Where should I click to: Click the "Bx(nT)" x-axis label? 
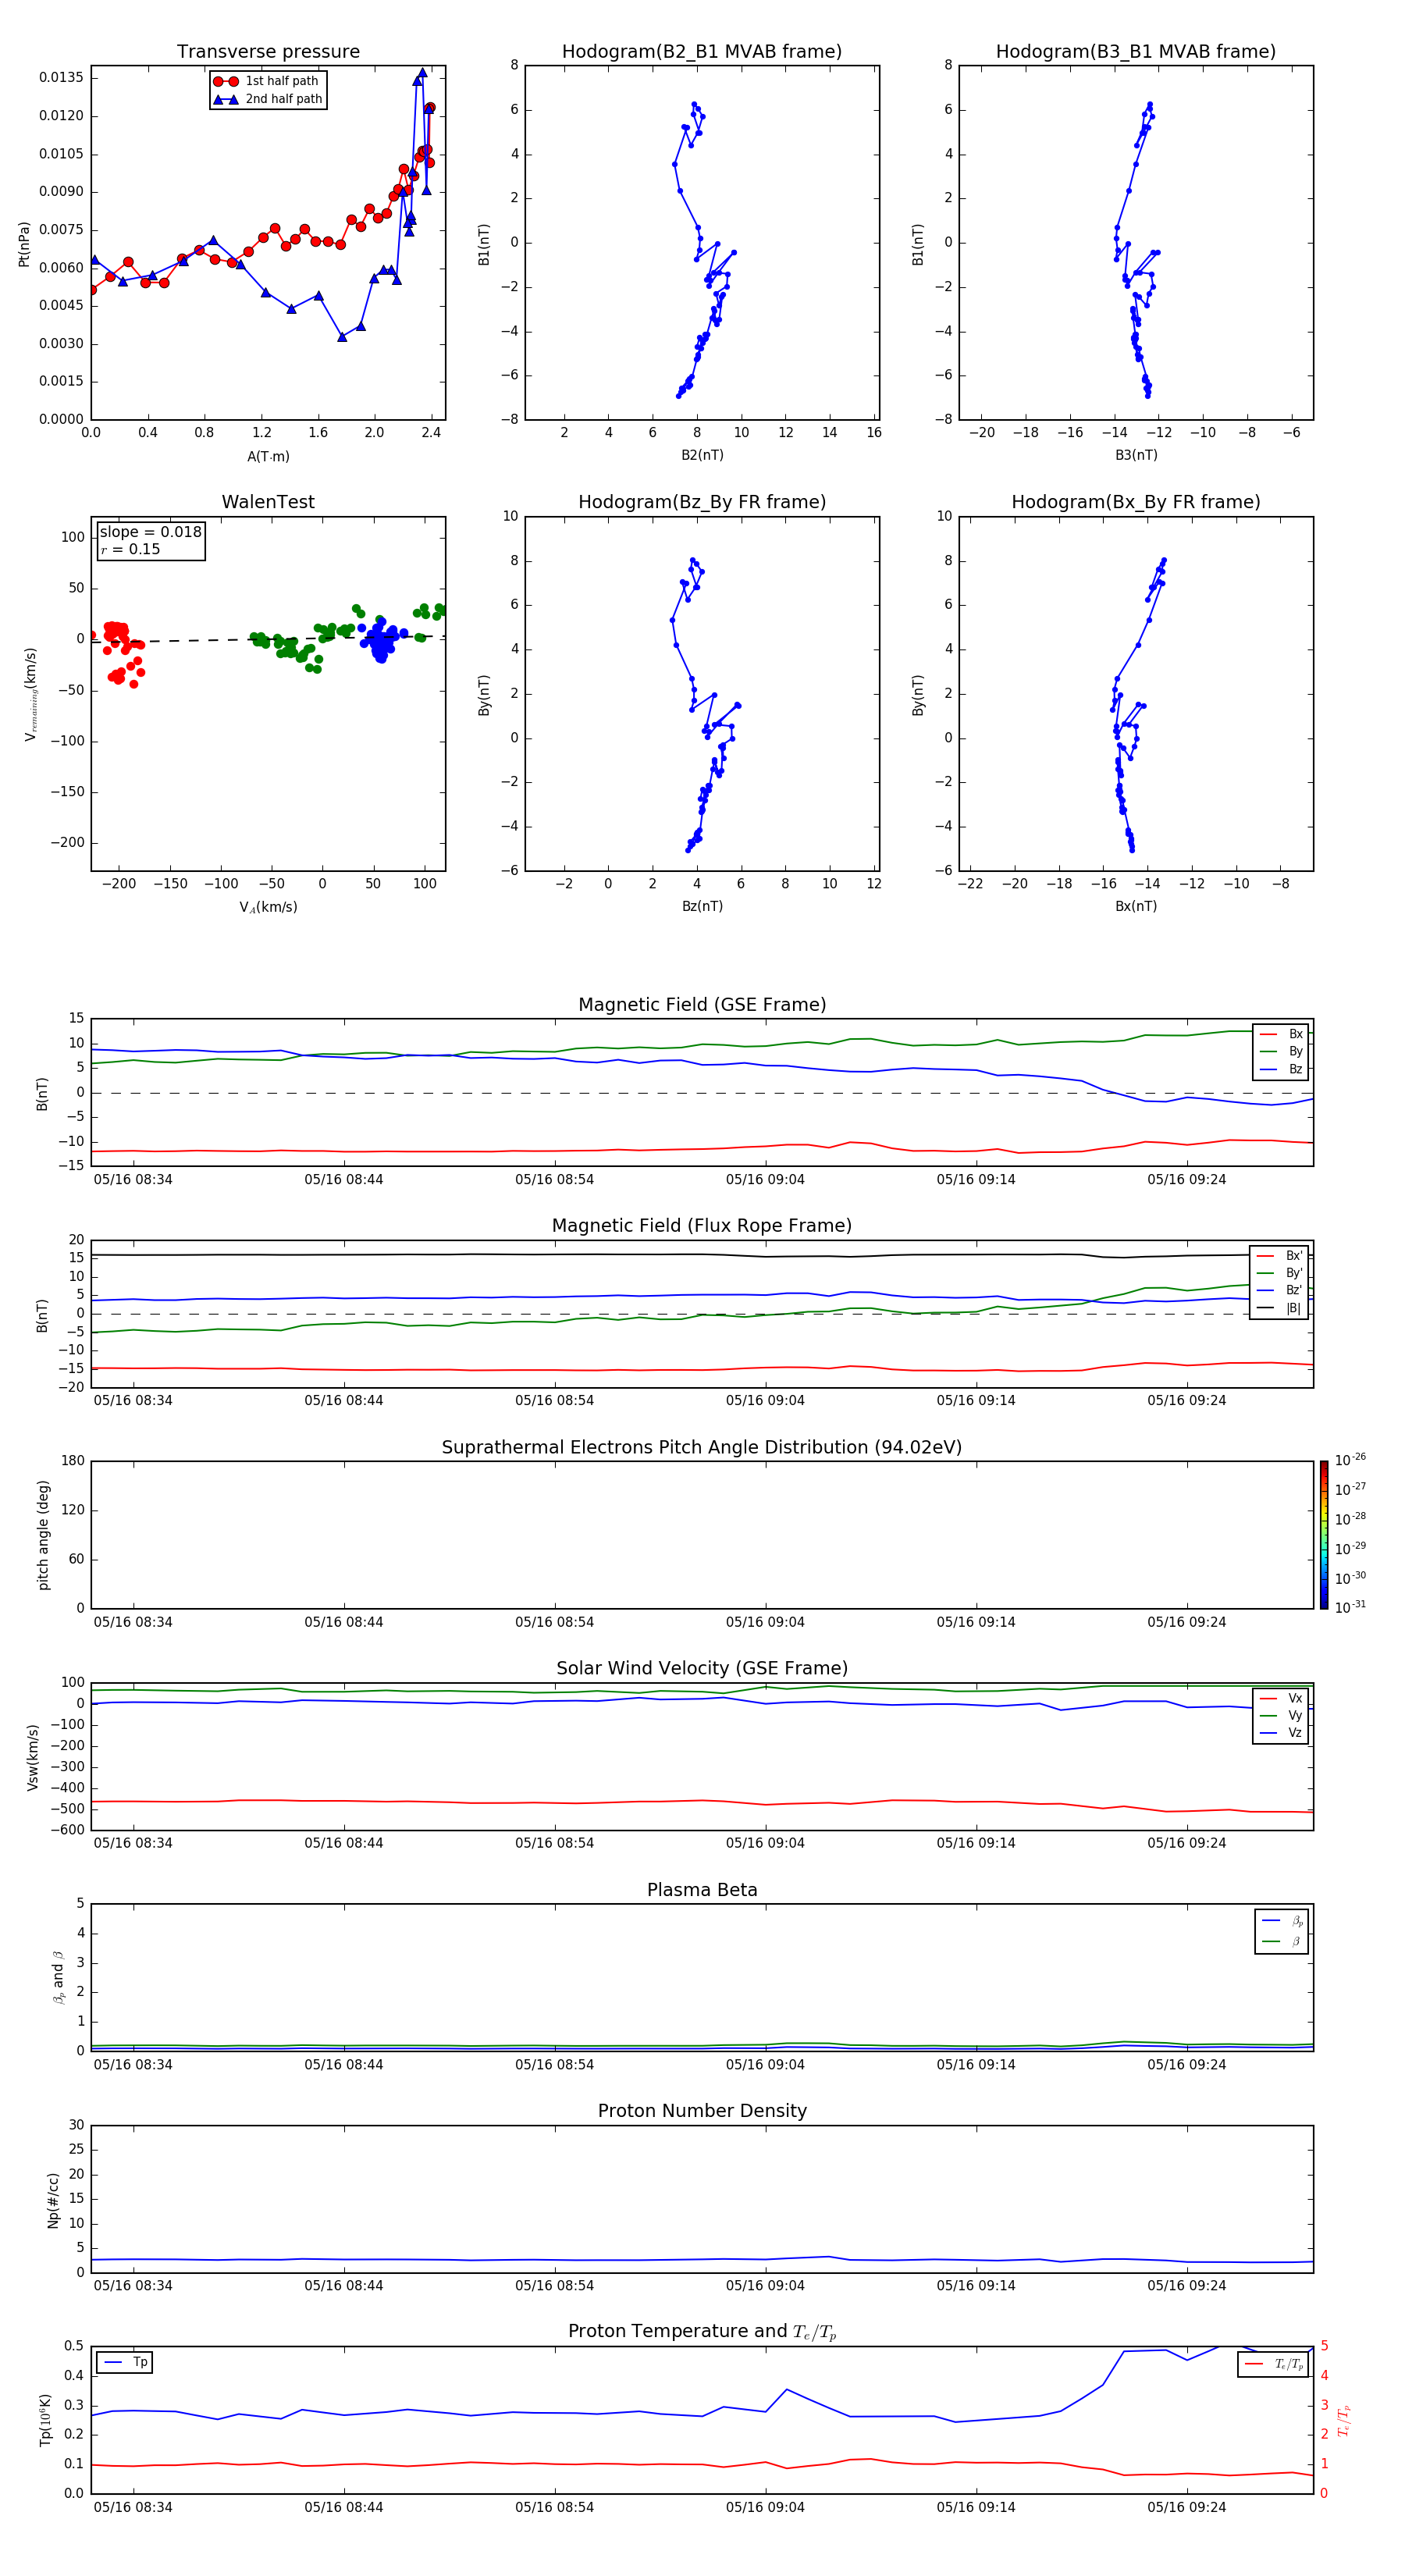pyautogui.click(x=1136, y=906)
